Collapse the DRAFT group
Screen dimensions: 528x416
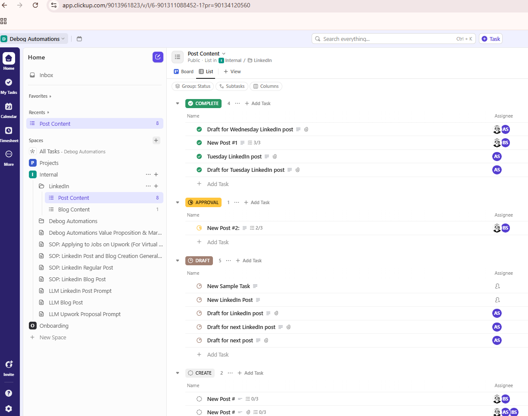[x=177, y=261]
